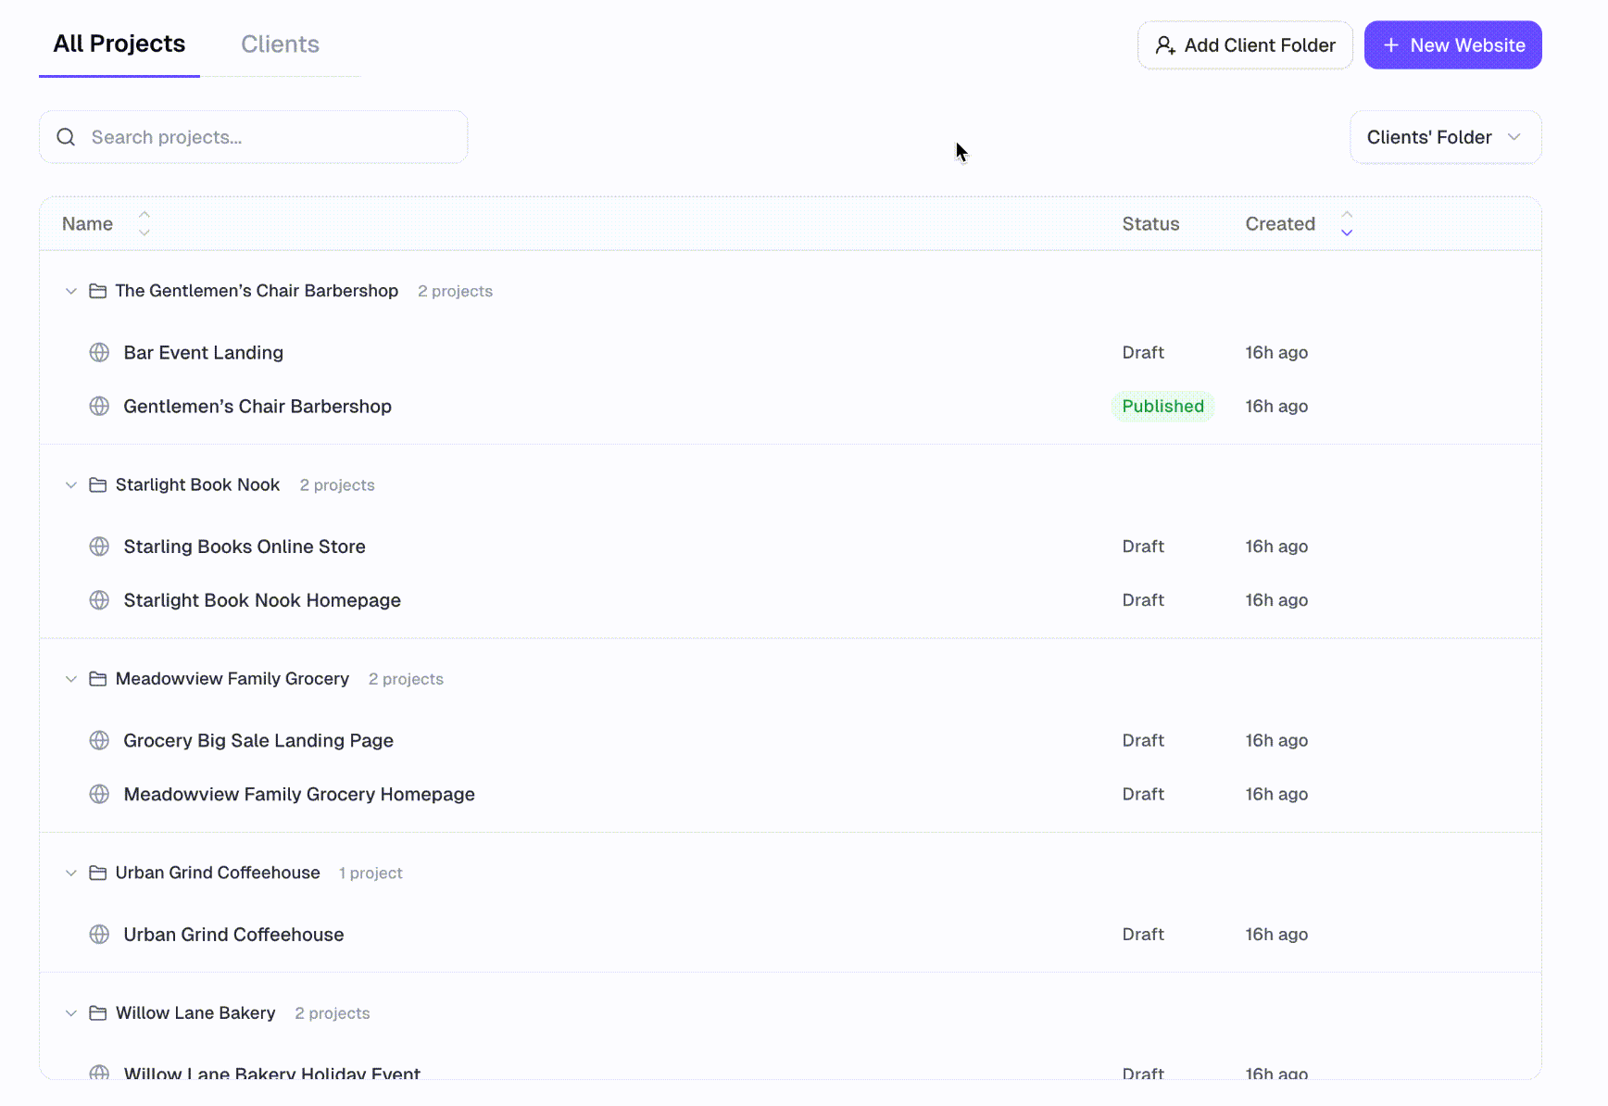Collapse the Meadowview Family Grocery group

[71, 678]
